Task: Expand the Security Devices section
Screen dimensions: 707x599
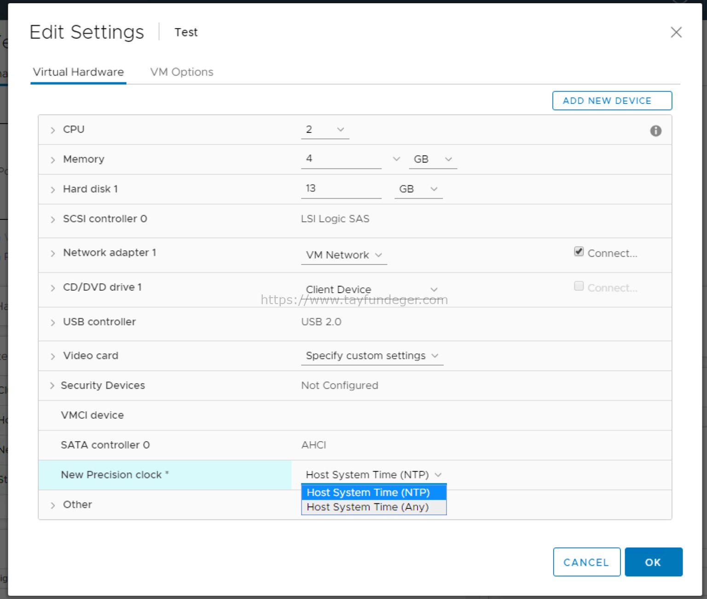Action: [x=52, y=386]
